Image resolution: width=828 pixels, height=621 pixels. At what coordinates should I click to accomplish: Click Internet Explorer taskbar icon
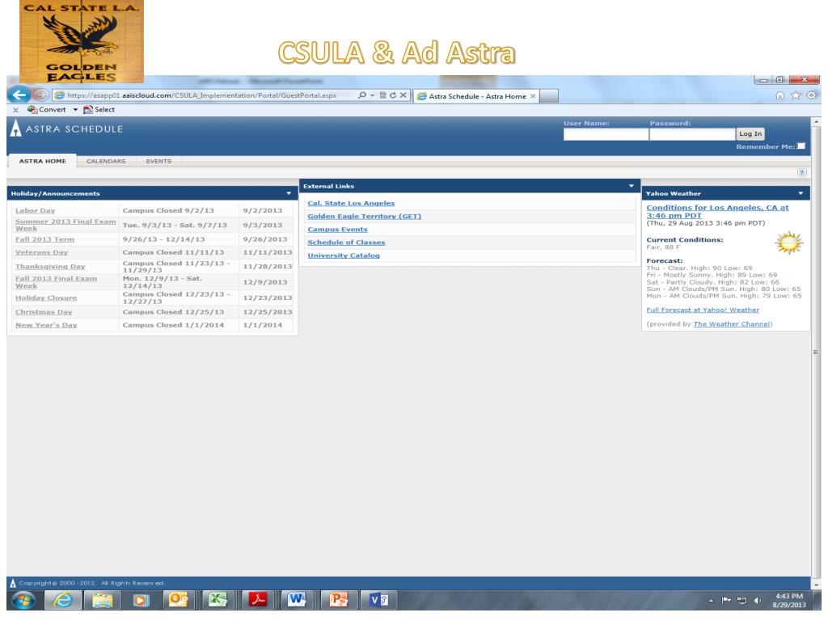click(63, 601)
